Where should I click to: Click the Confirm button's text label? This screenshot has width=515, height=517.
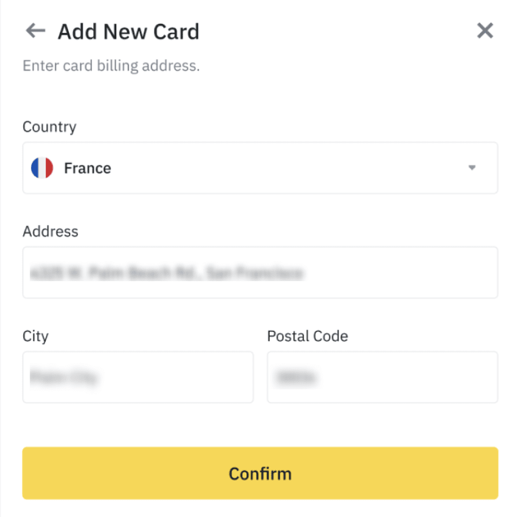point(260,474)
